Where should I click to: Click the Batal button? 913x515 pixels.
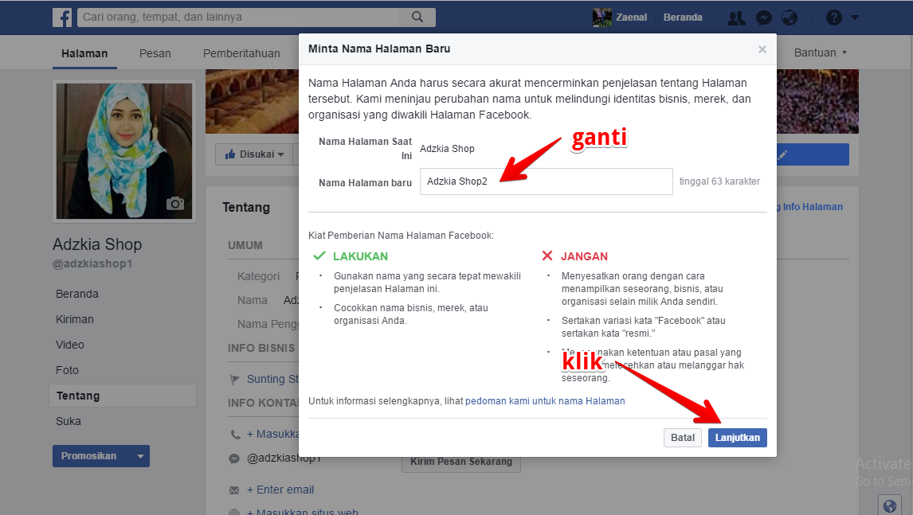pyautogui.click(x=683, y=438)
